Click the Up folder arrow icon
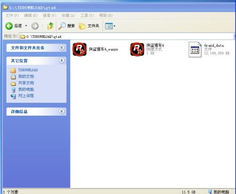This screenshot has height=194, width=236. coord(51,26)
